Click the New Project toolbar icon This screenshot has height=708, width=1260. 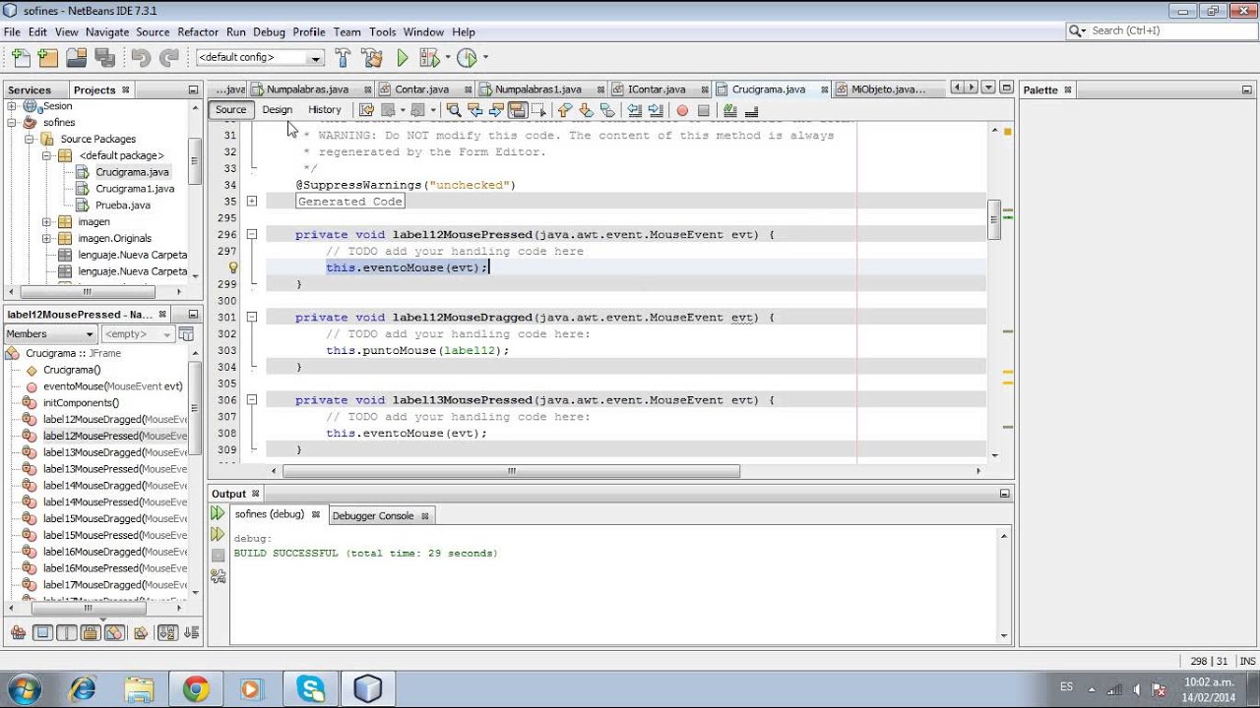(x=48, y=58)
